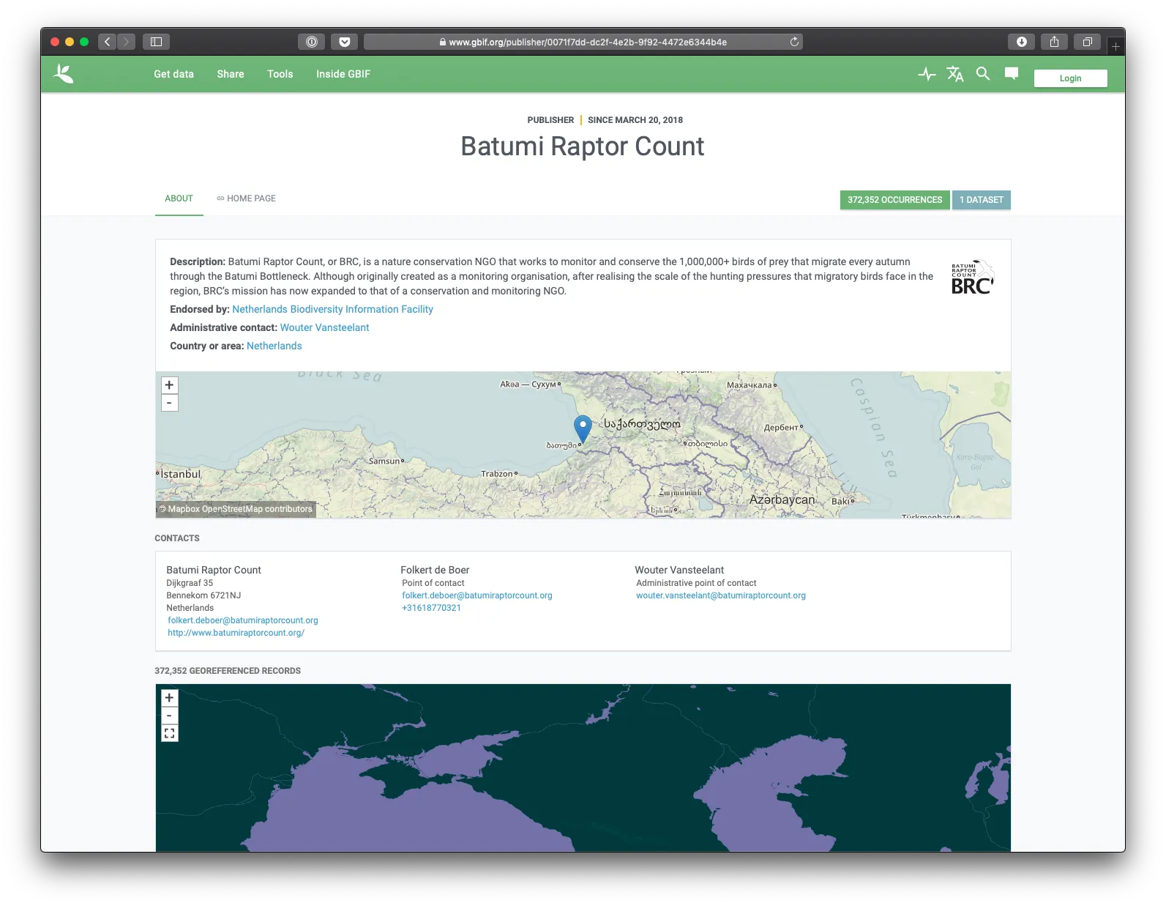Image resolution: width=1166 pixels, height=906 pixels.
Task: Click the 'Administrative point of contact' role text
Action: click(696, 583)
